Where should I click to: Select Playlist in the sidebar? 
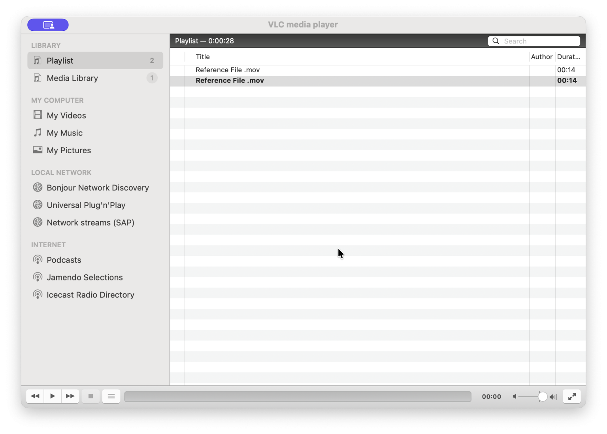coord(95,60)
